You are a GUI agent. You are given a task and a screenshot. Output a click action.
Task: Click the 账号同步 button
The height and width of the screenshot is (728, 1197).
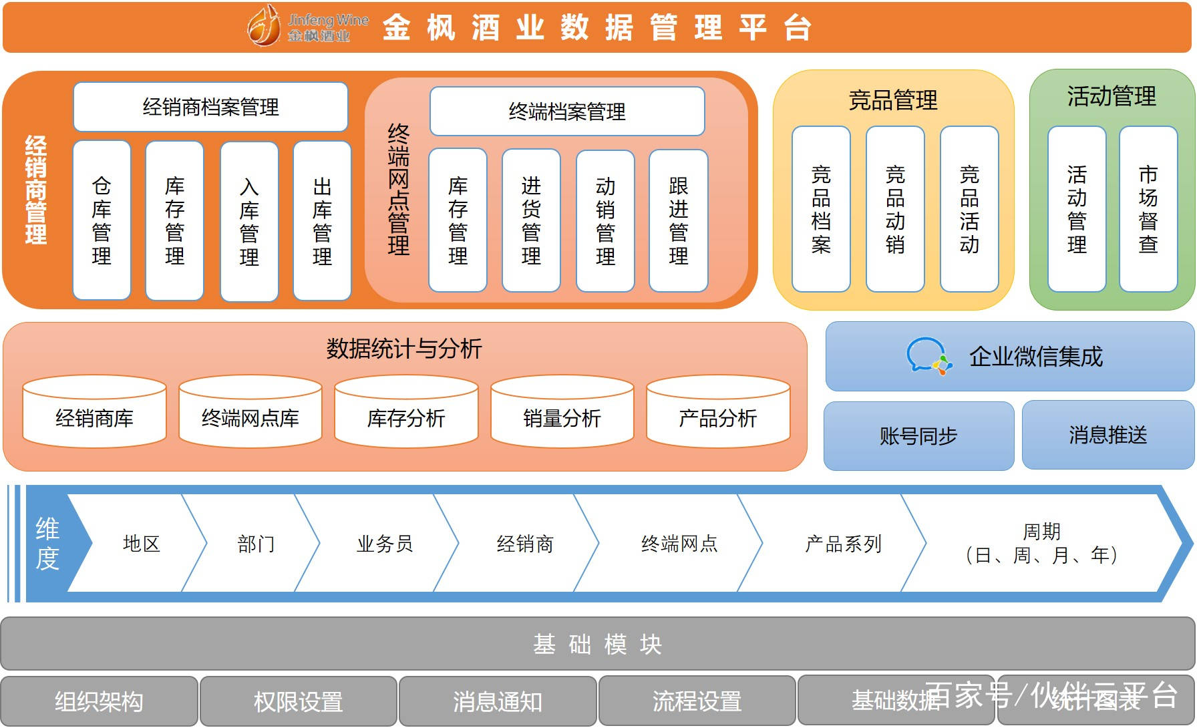click(918, 435)
